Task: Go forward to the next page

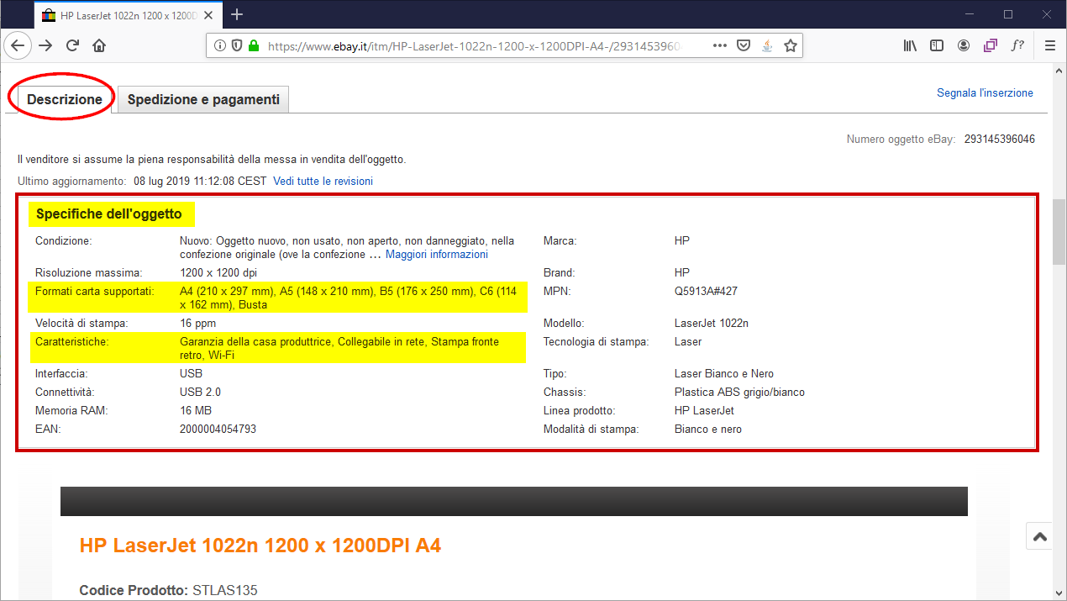Action: tap(45, 45)
